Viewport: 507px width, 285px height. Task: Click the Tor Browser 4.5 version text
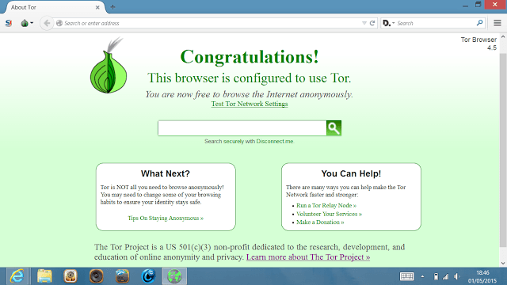(478, 44)
